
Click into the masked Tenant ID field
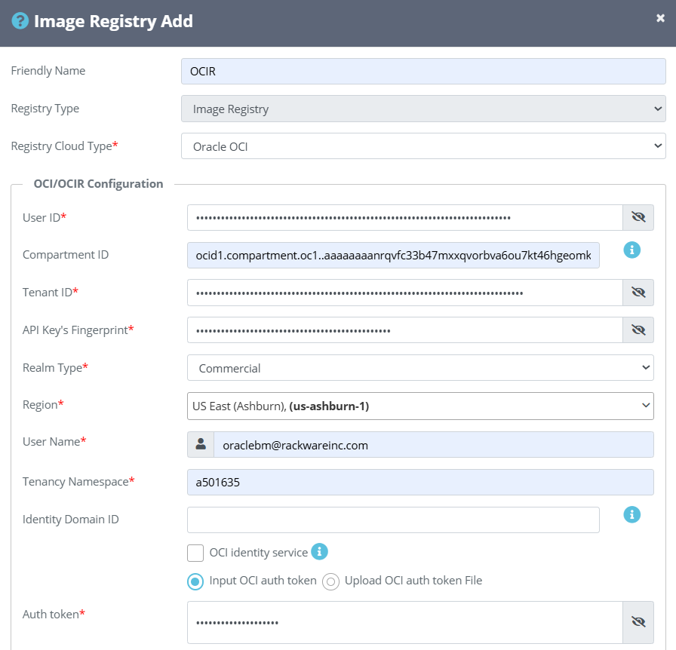point(405,293)
